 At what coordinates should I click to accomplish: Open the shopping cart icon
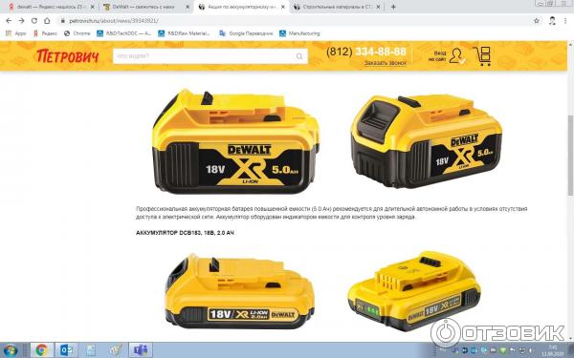click(x=482, y=56)
